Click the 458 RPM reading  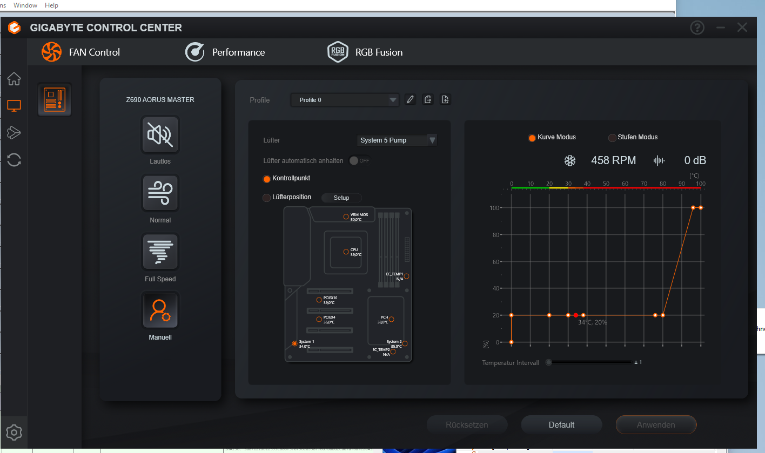point(613,160)
